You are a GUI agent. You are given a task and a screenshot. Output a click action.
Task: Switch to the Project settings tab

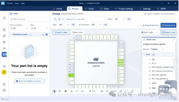pyautogui.click(x=124, y=9)
